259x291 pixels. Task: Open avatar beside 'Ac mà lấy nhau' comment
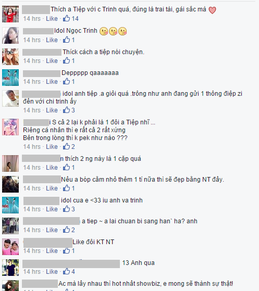click(10, 285)
